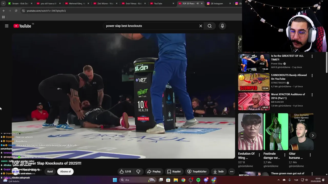Clear the search box with the X icon
This screenshot has width=328, height=184.
[x=201, y=26]
